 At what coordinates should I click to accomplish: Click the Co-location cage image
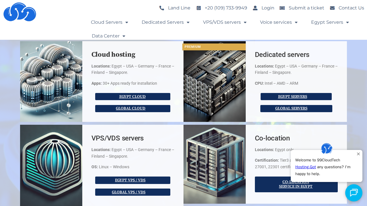214,164
